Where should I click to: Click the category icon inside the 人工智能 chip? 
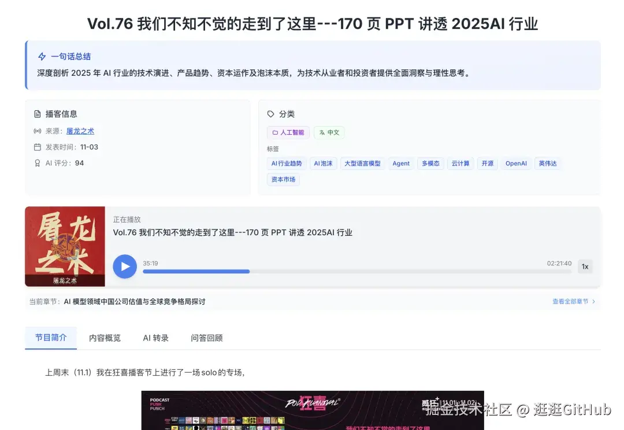274,132
